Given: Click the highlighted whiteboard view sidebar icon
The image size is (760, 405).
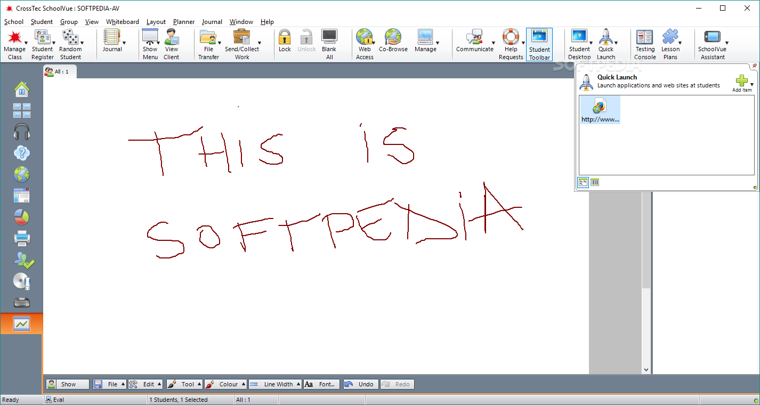Looking at the screenshot, I should coord(21,323).
